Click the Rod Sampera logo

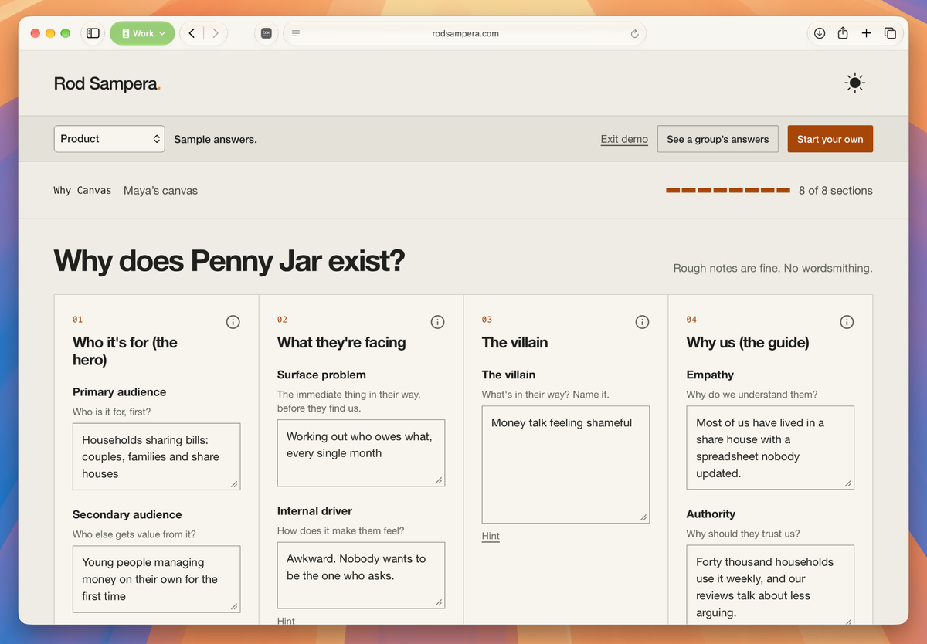[107, 83]
